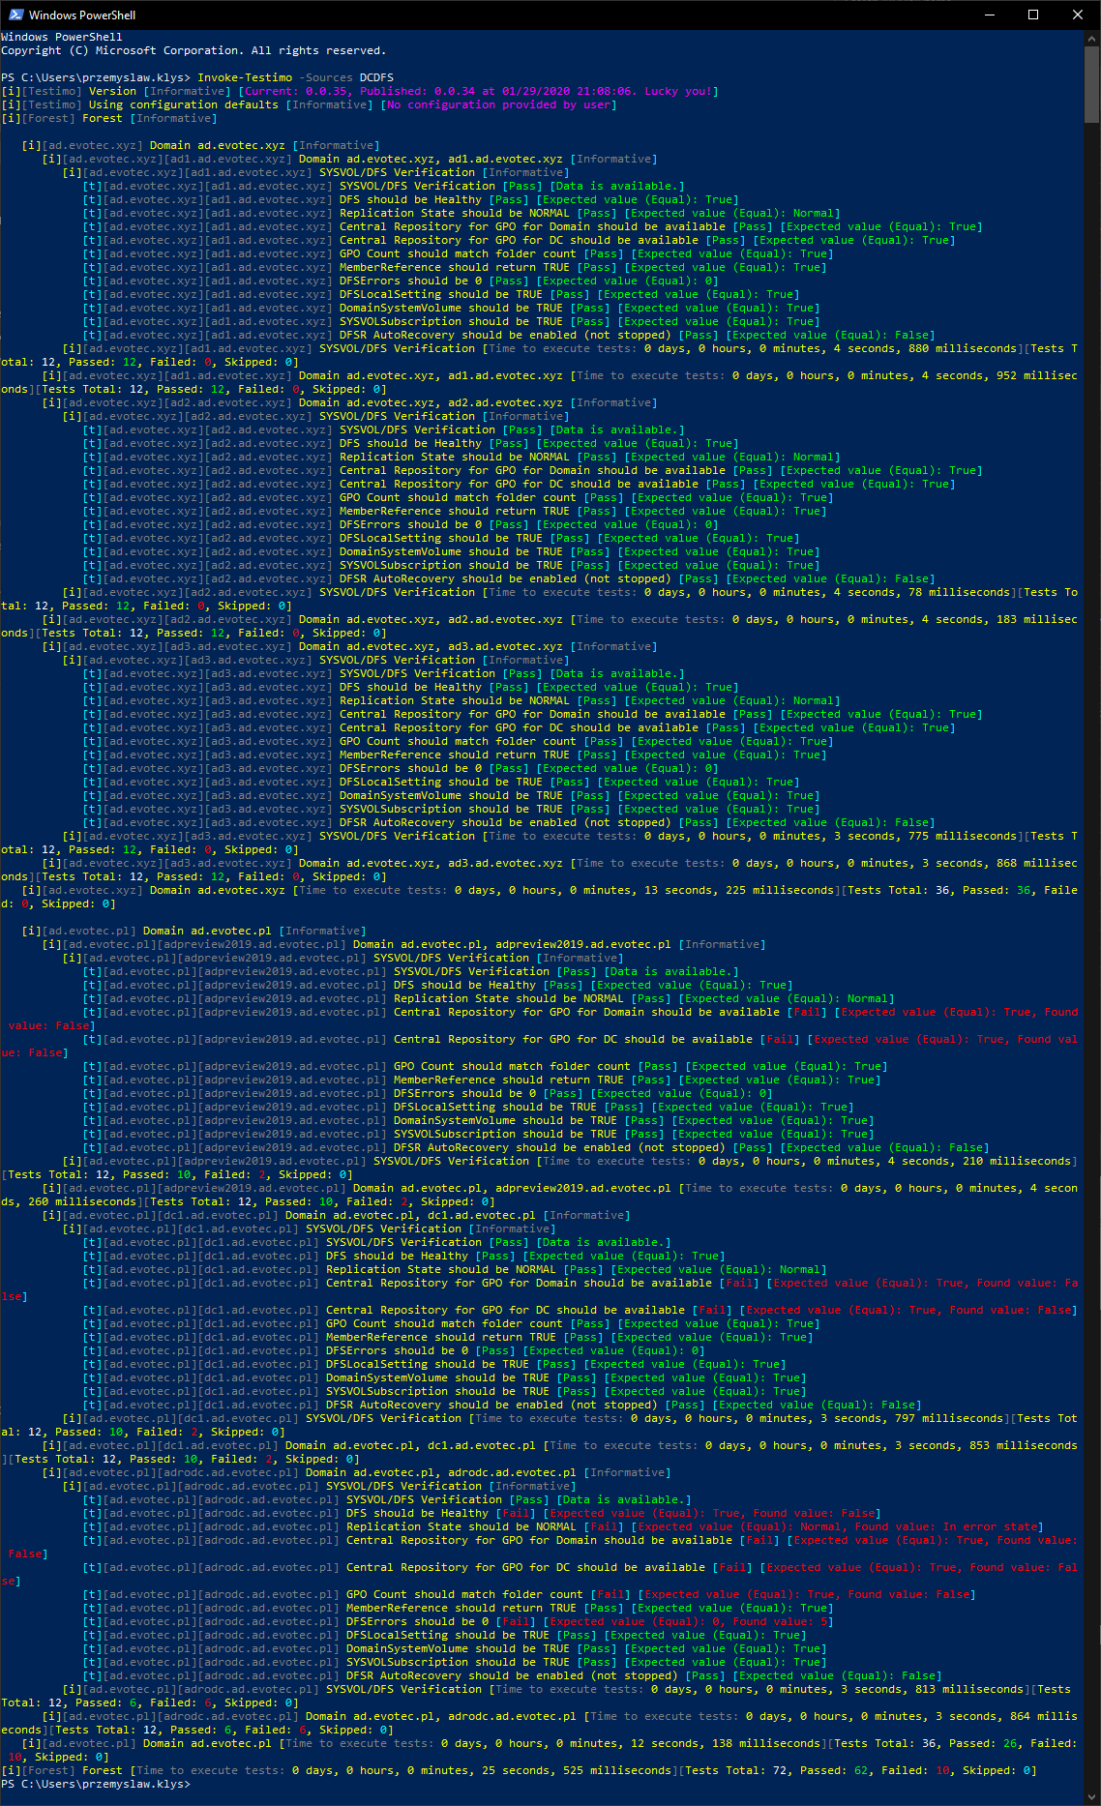The width and height of the screenshot is (1101, 1806).
Task: Click the last PS prompt line at bottom
Action: 95,1784
